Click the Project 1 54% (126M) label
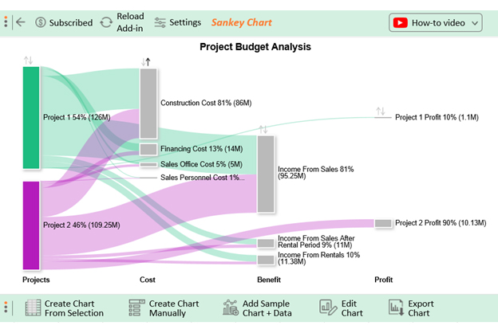This screenshot has height=333, width=498. [77, 117]
